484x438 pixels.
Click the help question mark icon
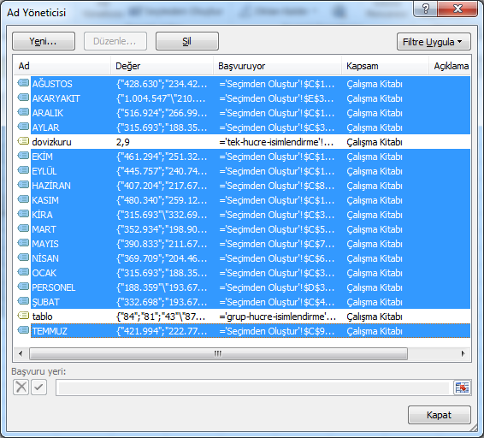pyautogui.click(x=425, y=9)
